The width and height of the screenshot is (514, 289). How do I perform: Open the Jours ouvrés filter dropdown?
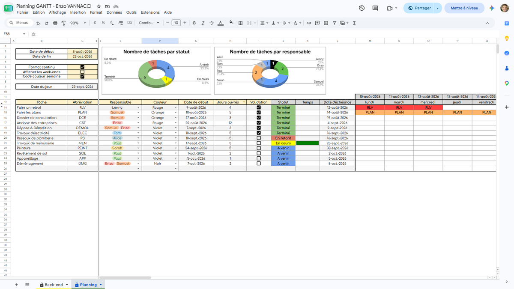(x=244, y=102)
